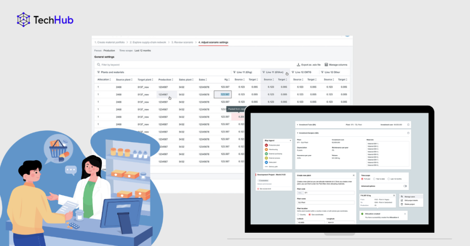Image resolution: width=470 pixels, height=246 pixels.
Task: Click the Longitude input field
Action: pyautogui.click(x=341, y=222)
